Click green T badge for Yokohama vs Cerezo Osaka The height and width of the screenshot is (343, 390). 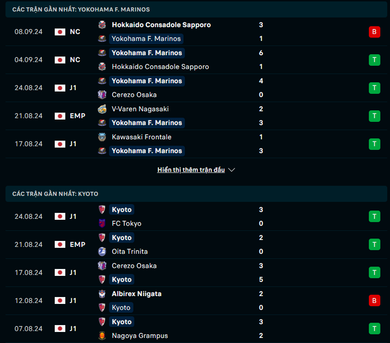374,88
